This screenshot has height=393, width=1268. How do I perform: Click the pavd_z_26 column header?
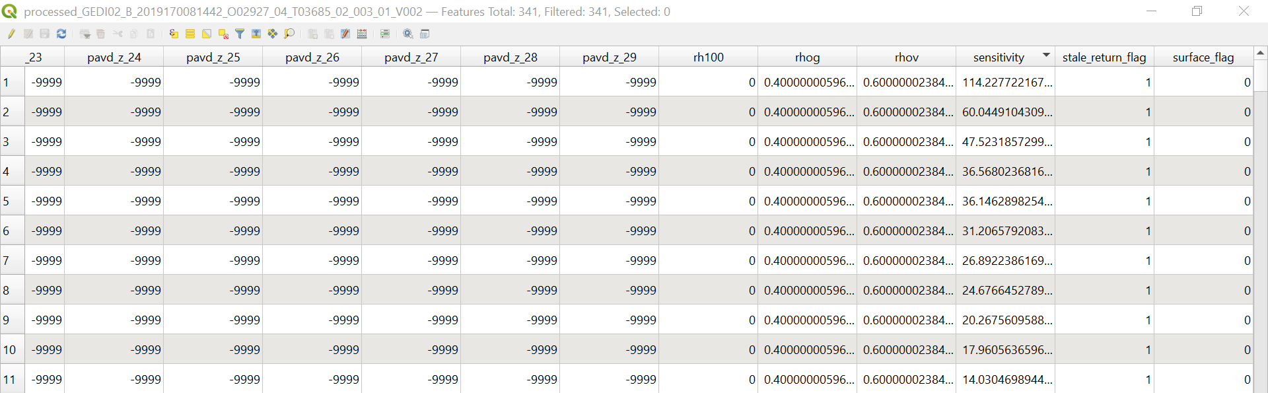(312, 57)
